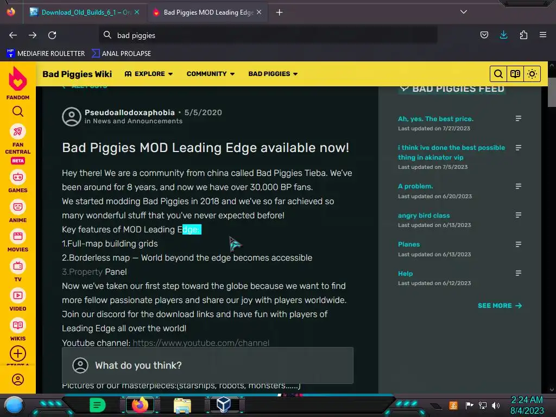Viewport: 556px width, 417px height.
Task: Open VirtualBox cube icon on taskbar
Action: click(224, 405)
